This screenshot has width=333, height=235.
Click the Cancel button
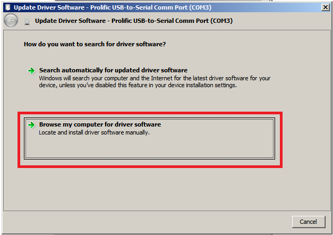309,222
